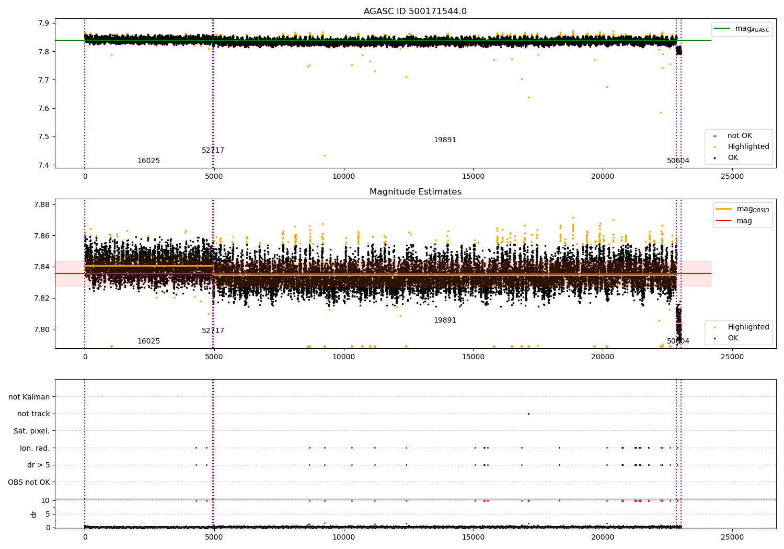Select "Highlighted" in the Magnitude Estimates legend
This screenshot has height=549, width=784.
click(x=748, y=327)
